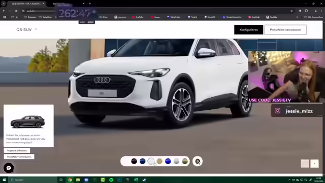Open Task View on the taskbar
This screenshot has width=325, height=183.
coord(61,179)
